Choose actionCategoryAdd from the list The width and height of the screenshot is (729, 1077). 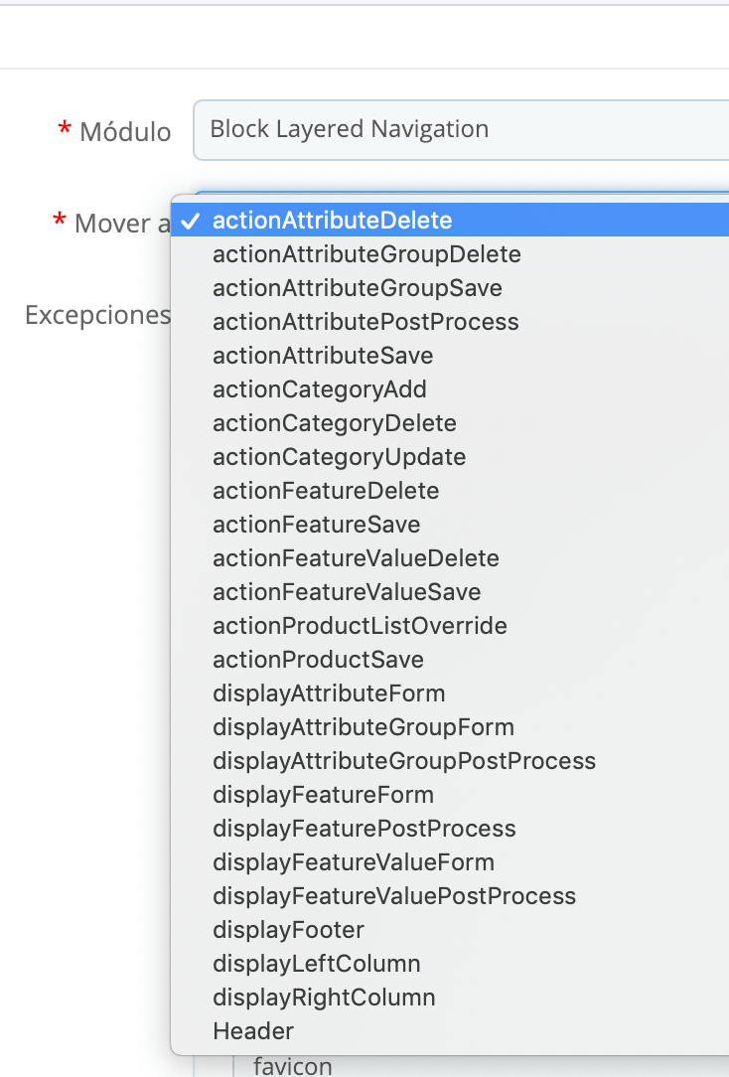(319, 389)
